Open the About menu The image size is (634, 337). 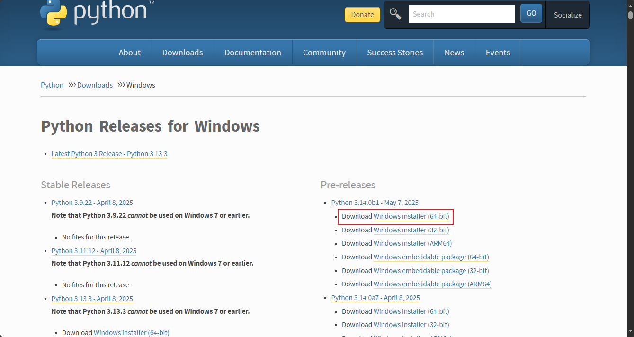point(129,53)
